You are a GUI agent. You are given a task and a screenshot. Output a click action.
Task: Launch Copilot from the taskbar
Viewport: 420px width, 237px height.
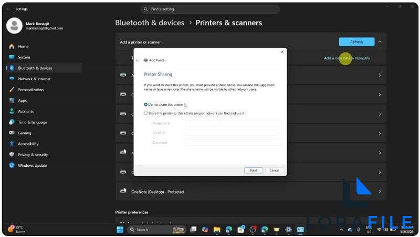tap(205, 230)
